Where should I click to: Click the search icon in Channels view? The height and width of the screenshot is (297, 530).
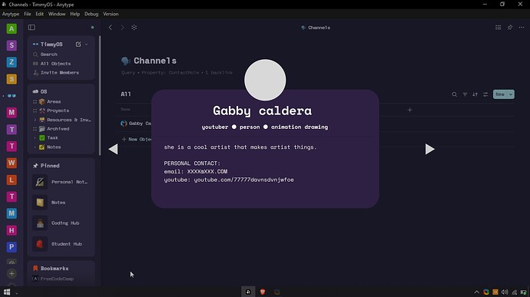coord(454,94)
